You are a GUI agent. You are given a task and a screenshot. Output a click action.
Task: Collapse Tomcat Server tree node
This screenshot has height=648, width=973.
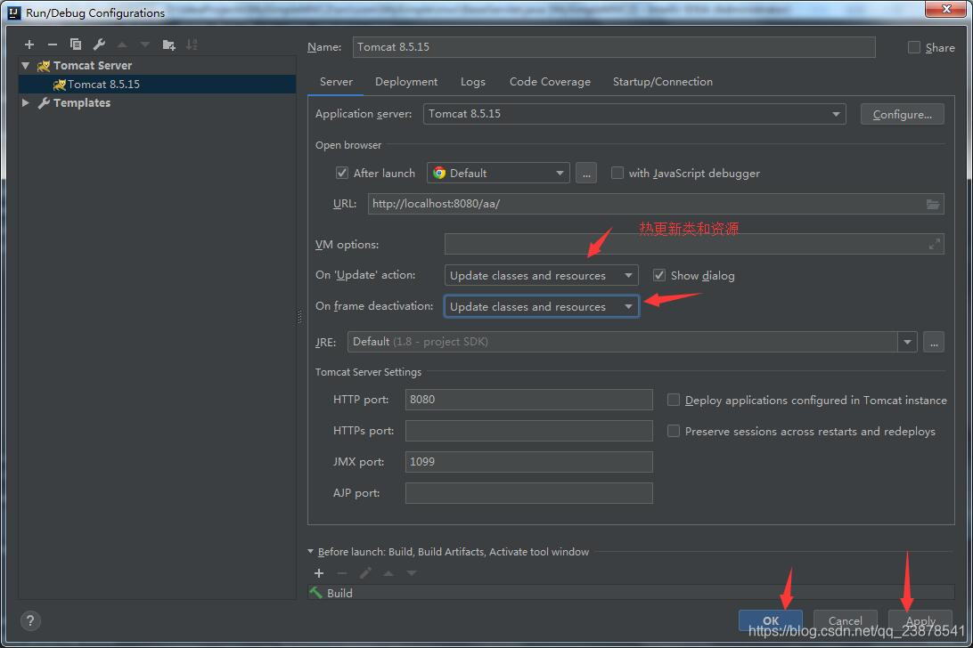click(x=26, y=65)
